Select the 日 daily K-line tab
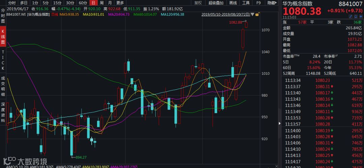The image size is (364, 168). click(94, 3)
